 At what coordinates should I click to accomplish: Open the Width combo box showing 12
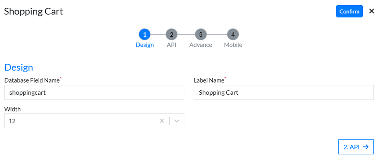[80, 121]
